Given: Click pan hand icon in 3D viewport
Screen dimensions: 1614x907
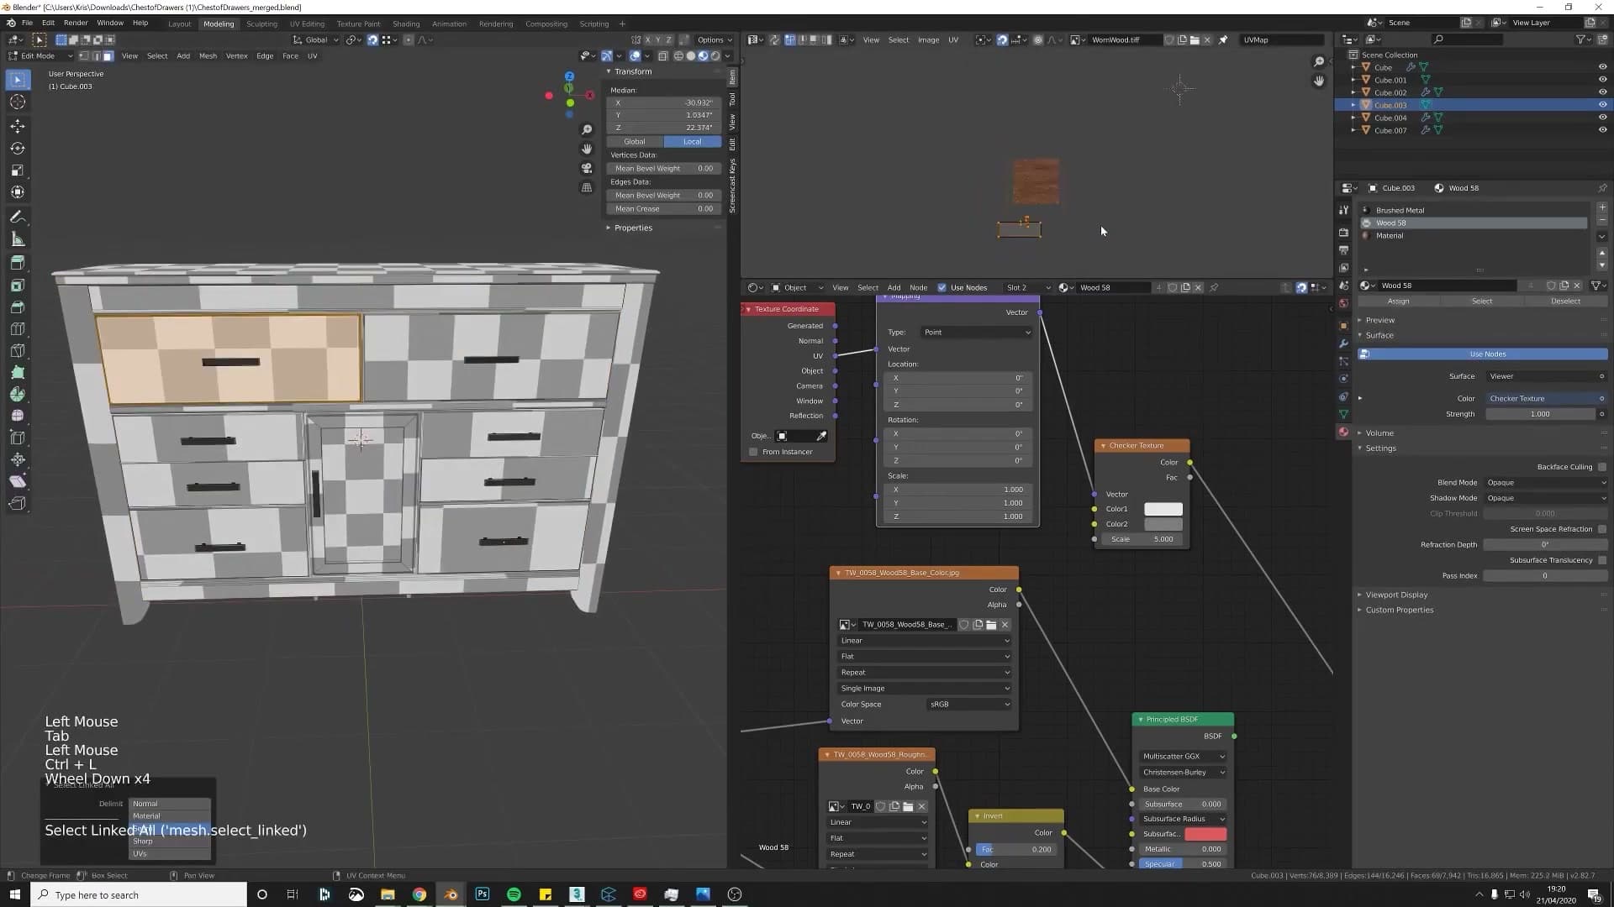Looking at the screenshot, I should 587,149.
